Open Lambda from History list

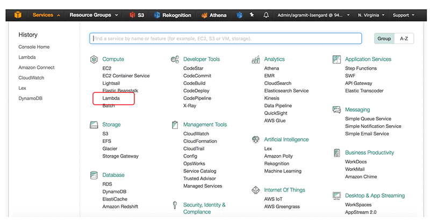[27, 58]
